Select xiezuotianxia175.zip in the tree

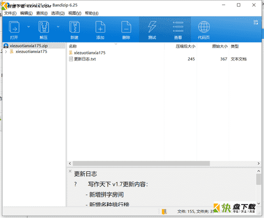(28, 46)
